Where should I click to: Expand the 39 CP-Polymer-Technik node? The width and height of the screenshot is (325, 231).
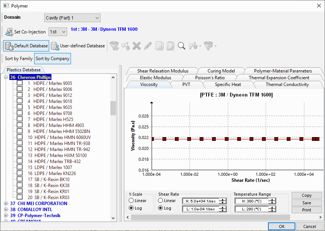click(x=6, y=216)
